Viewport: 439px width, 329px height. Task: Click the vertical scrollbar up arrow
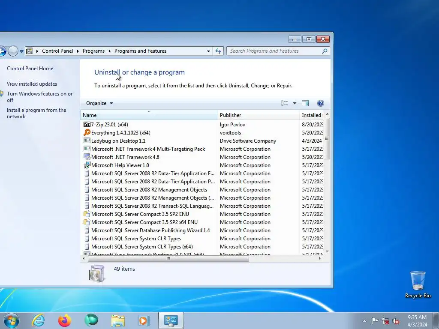click(x=327, y=114)
